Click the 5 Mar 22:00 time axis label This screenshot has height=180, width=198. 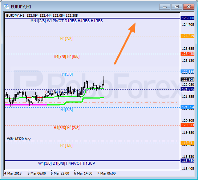[x=60, y=173]
